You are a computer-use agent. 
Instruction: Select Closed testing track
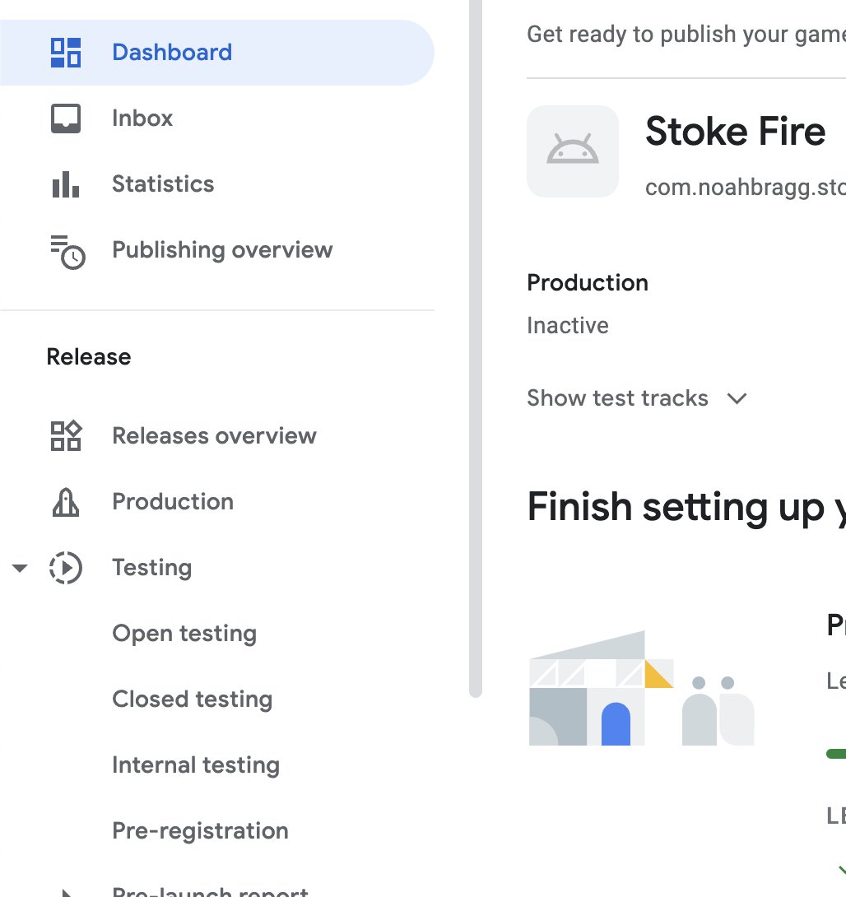193,699
